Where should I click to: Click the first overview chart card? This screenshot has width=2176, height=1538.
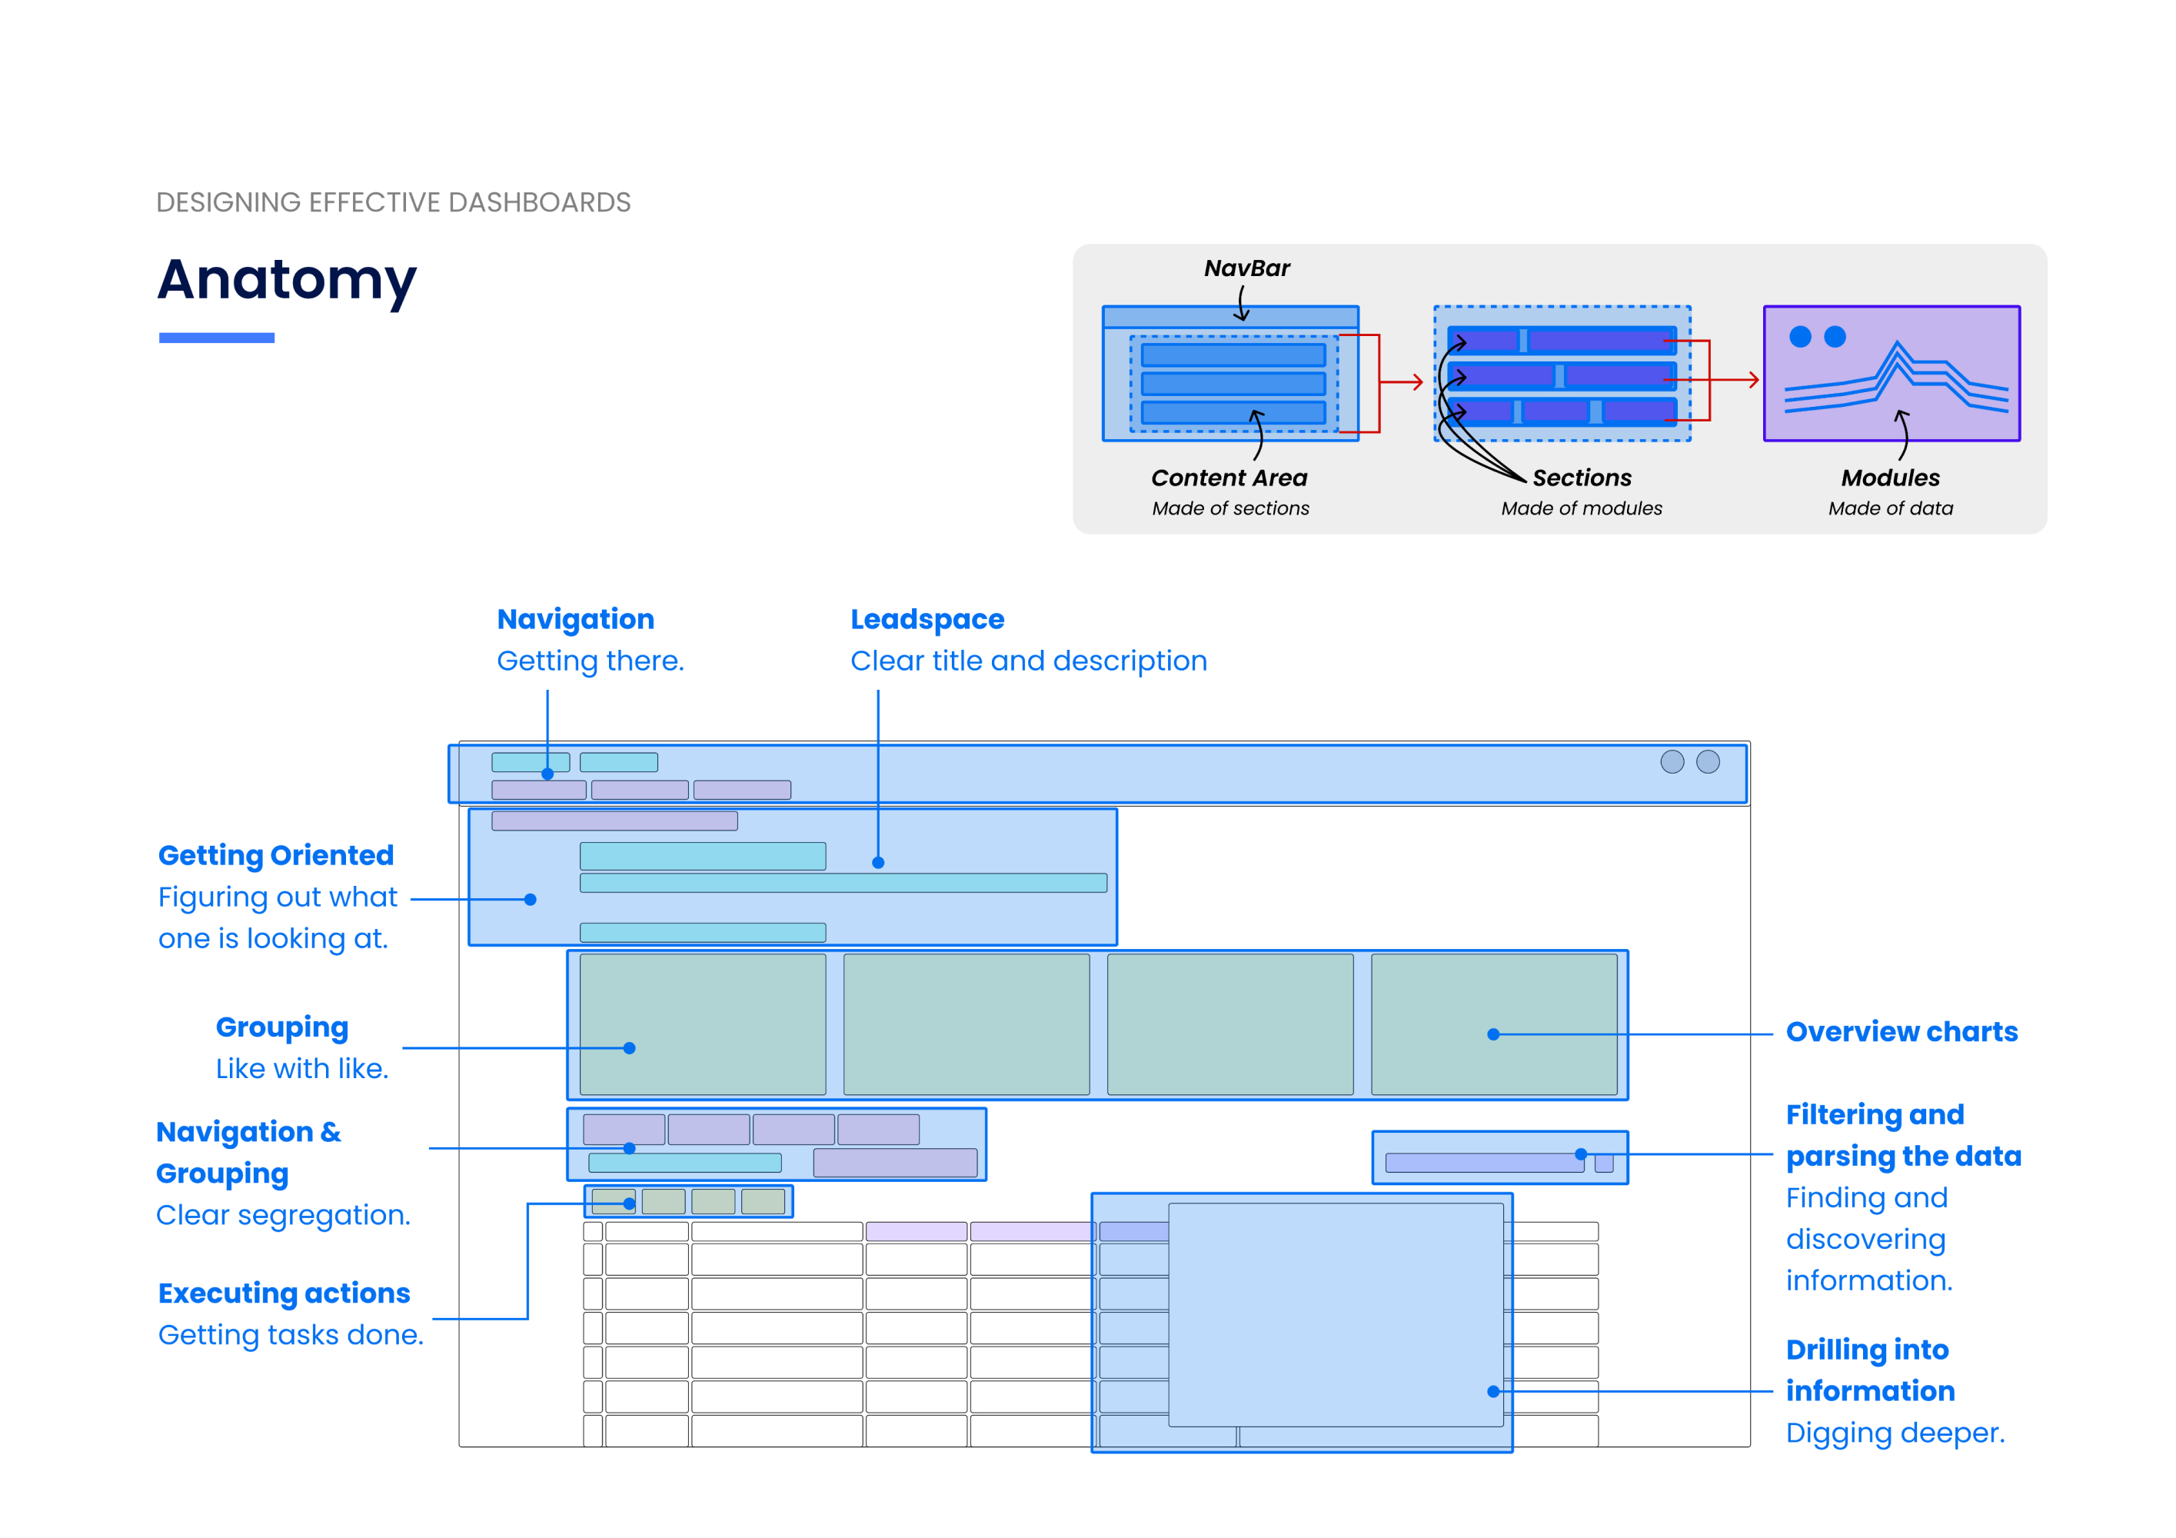point(702,1024)
